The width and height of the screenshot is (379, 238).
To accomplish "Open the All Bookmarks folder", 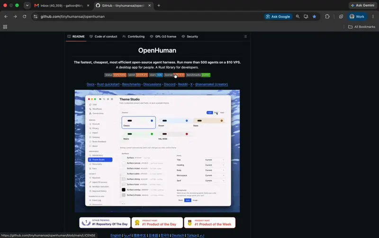I will point(361,27).
